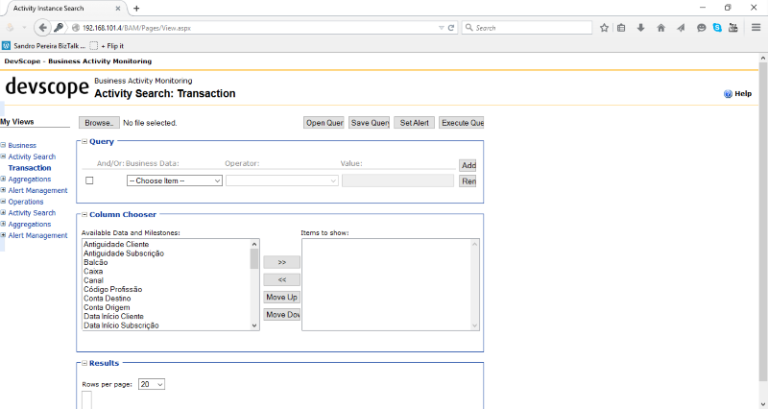Open the Firefox hamburger menu
This screenshot has width=768, height=409.
click(x=756, y=28)
